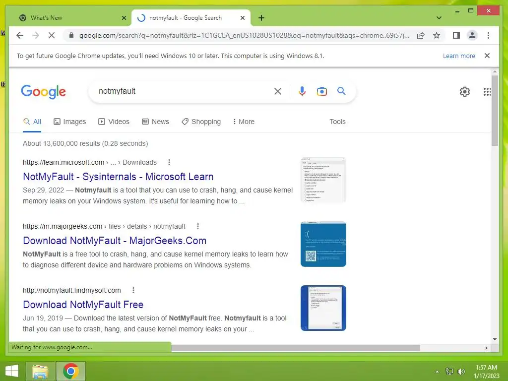Open search Tools options

(x=337, y=122)
